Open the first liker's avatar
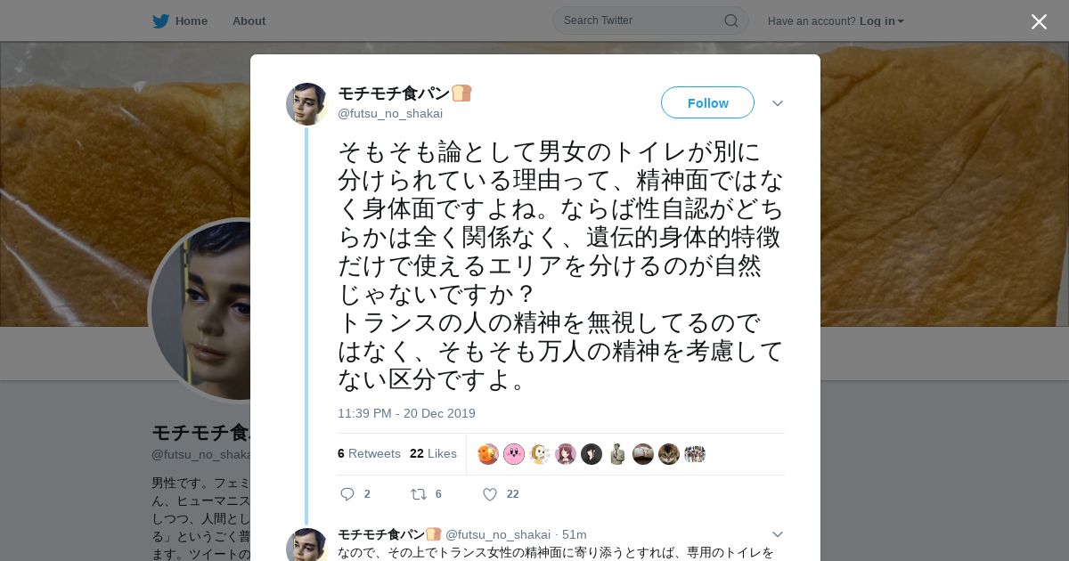This screenshot has width=1069, height=561. coord(488,454)
